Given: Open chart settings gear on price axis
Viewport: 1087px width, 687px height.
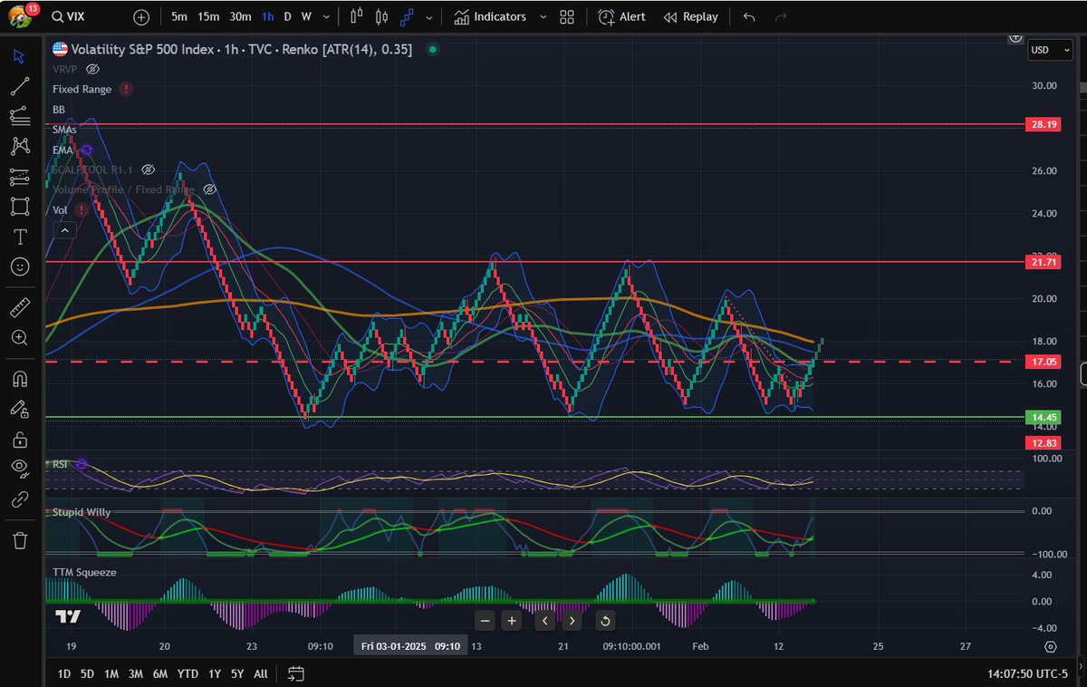Looking at the screenshot, I should click(x=1050, y=646).
